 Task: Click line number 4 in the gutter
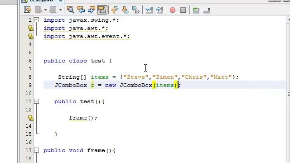[30, 44]
